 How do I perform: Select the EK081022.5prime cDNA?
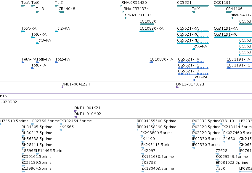click(217, 166)
